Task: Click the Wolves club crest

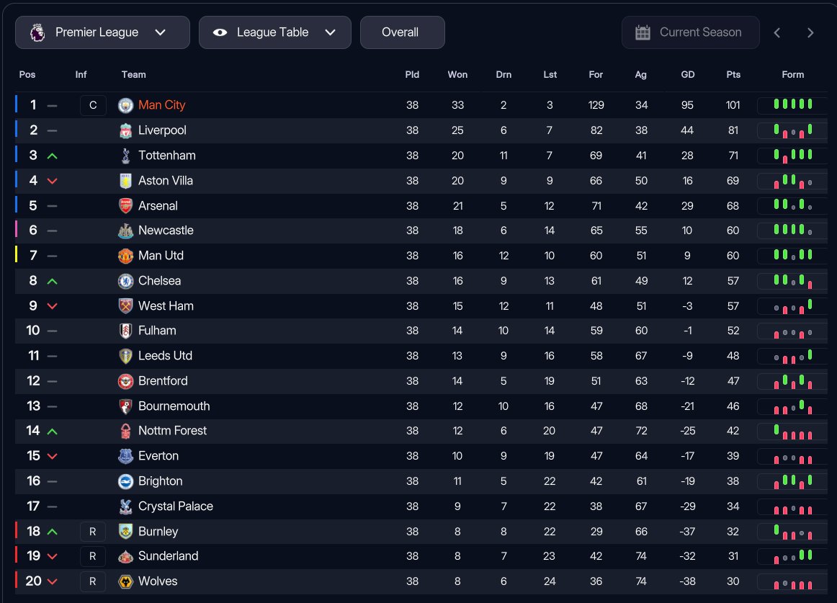Action: point(126,581)
